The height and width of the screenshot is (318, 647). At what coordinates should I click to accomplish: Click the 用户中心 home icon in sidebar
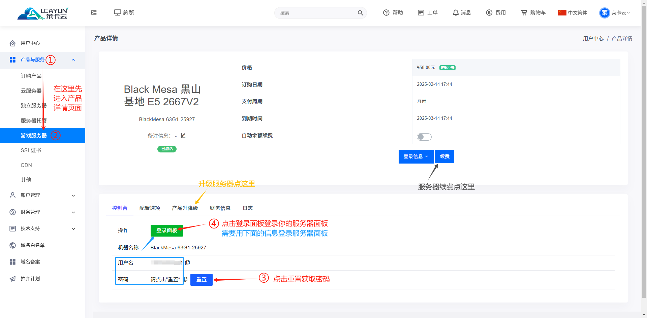point(12,43)
